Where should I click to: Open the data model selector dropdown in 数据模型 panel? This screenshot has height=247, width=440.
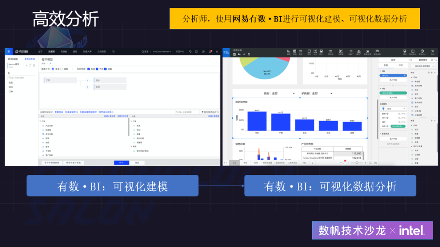[423, 66]
